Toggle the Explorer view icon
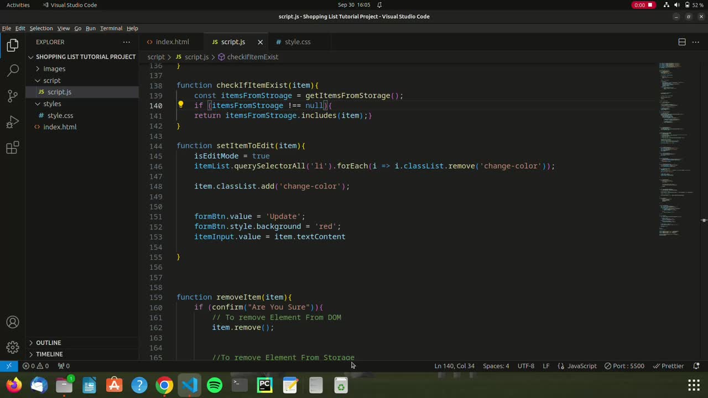This screenshot has width=708, height=398. click(x=13, y=45)
